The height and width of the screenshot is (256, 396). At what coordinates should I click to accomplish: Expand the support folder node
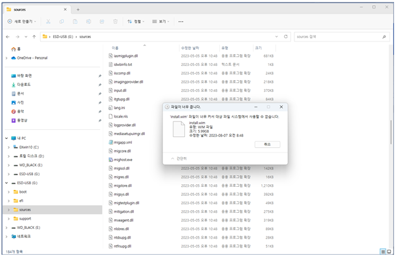coord(8,219)
